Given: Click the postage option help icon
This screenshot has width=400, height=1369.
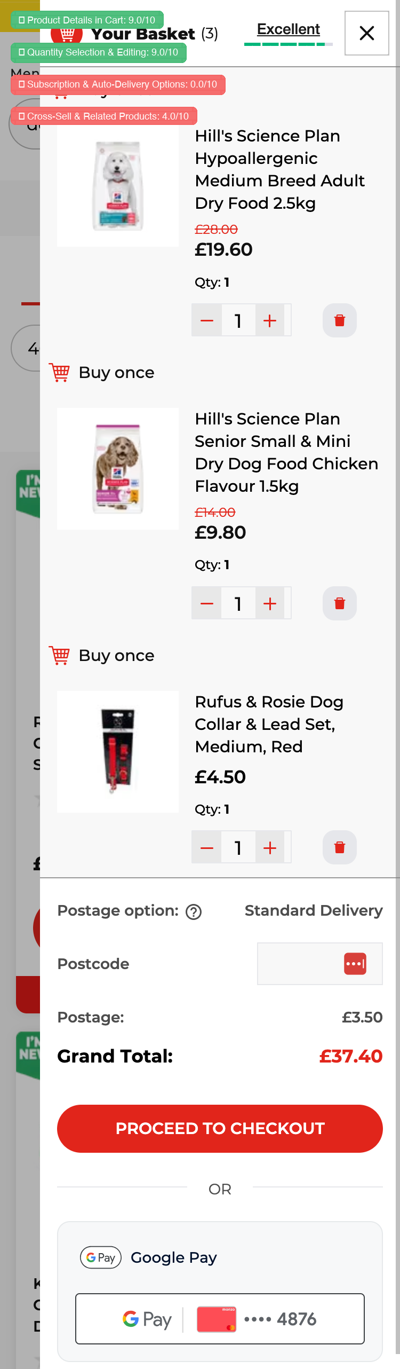Looking at the screenshot, I should pos(194,912).
